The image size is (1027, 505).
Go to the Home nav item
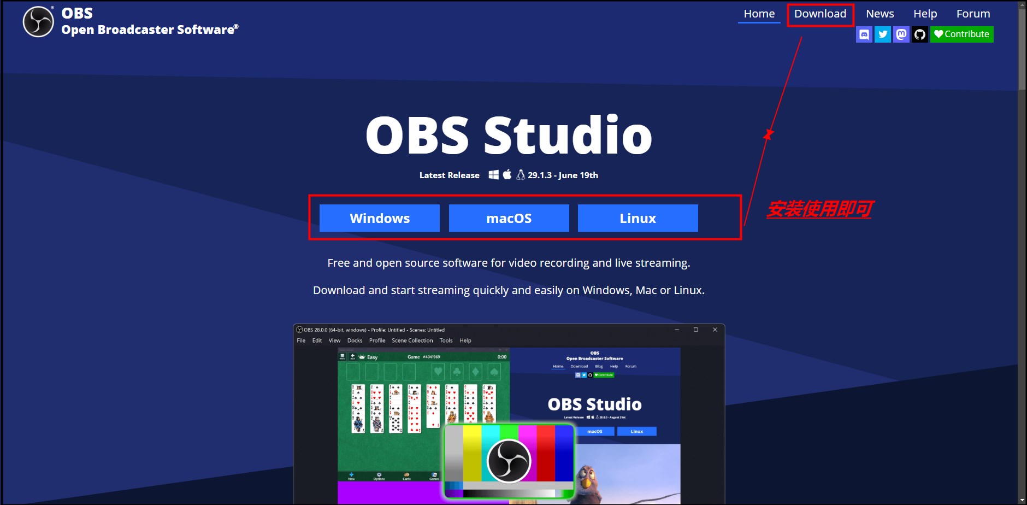(759, 14)
